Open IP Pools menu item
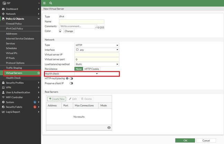The width and height of the screenshot is (224, 144). coord(10,58)
